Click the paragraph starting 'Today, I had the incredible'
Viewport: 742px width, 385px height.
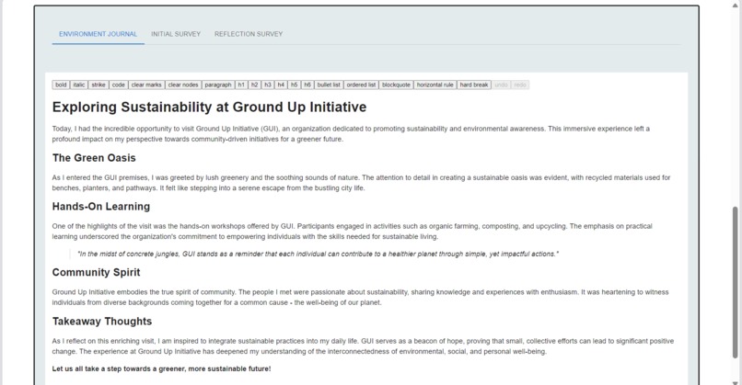tap(351, 133)
